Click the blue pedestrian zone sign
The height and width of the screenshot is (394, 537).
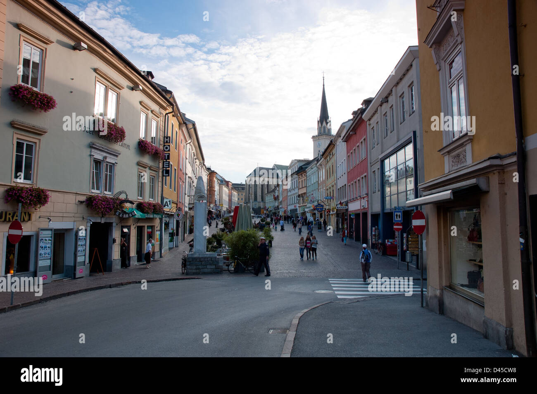397,216
